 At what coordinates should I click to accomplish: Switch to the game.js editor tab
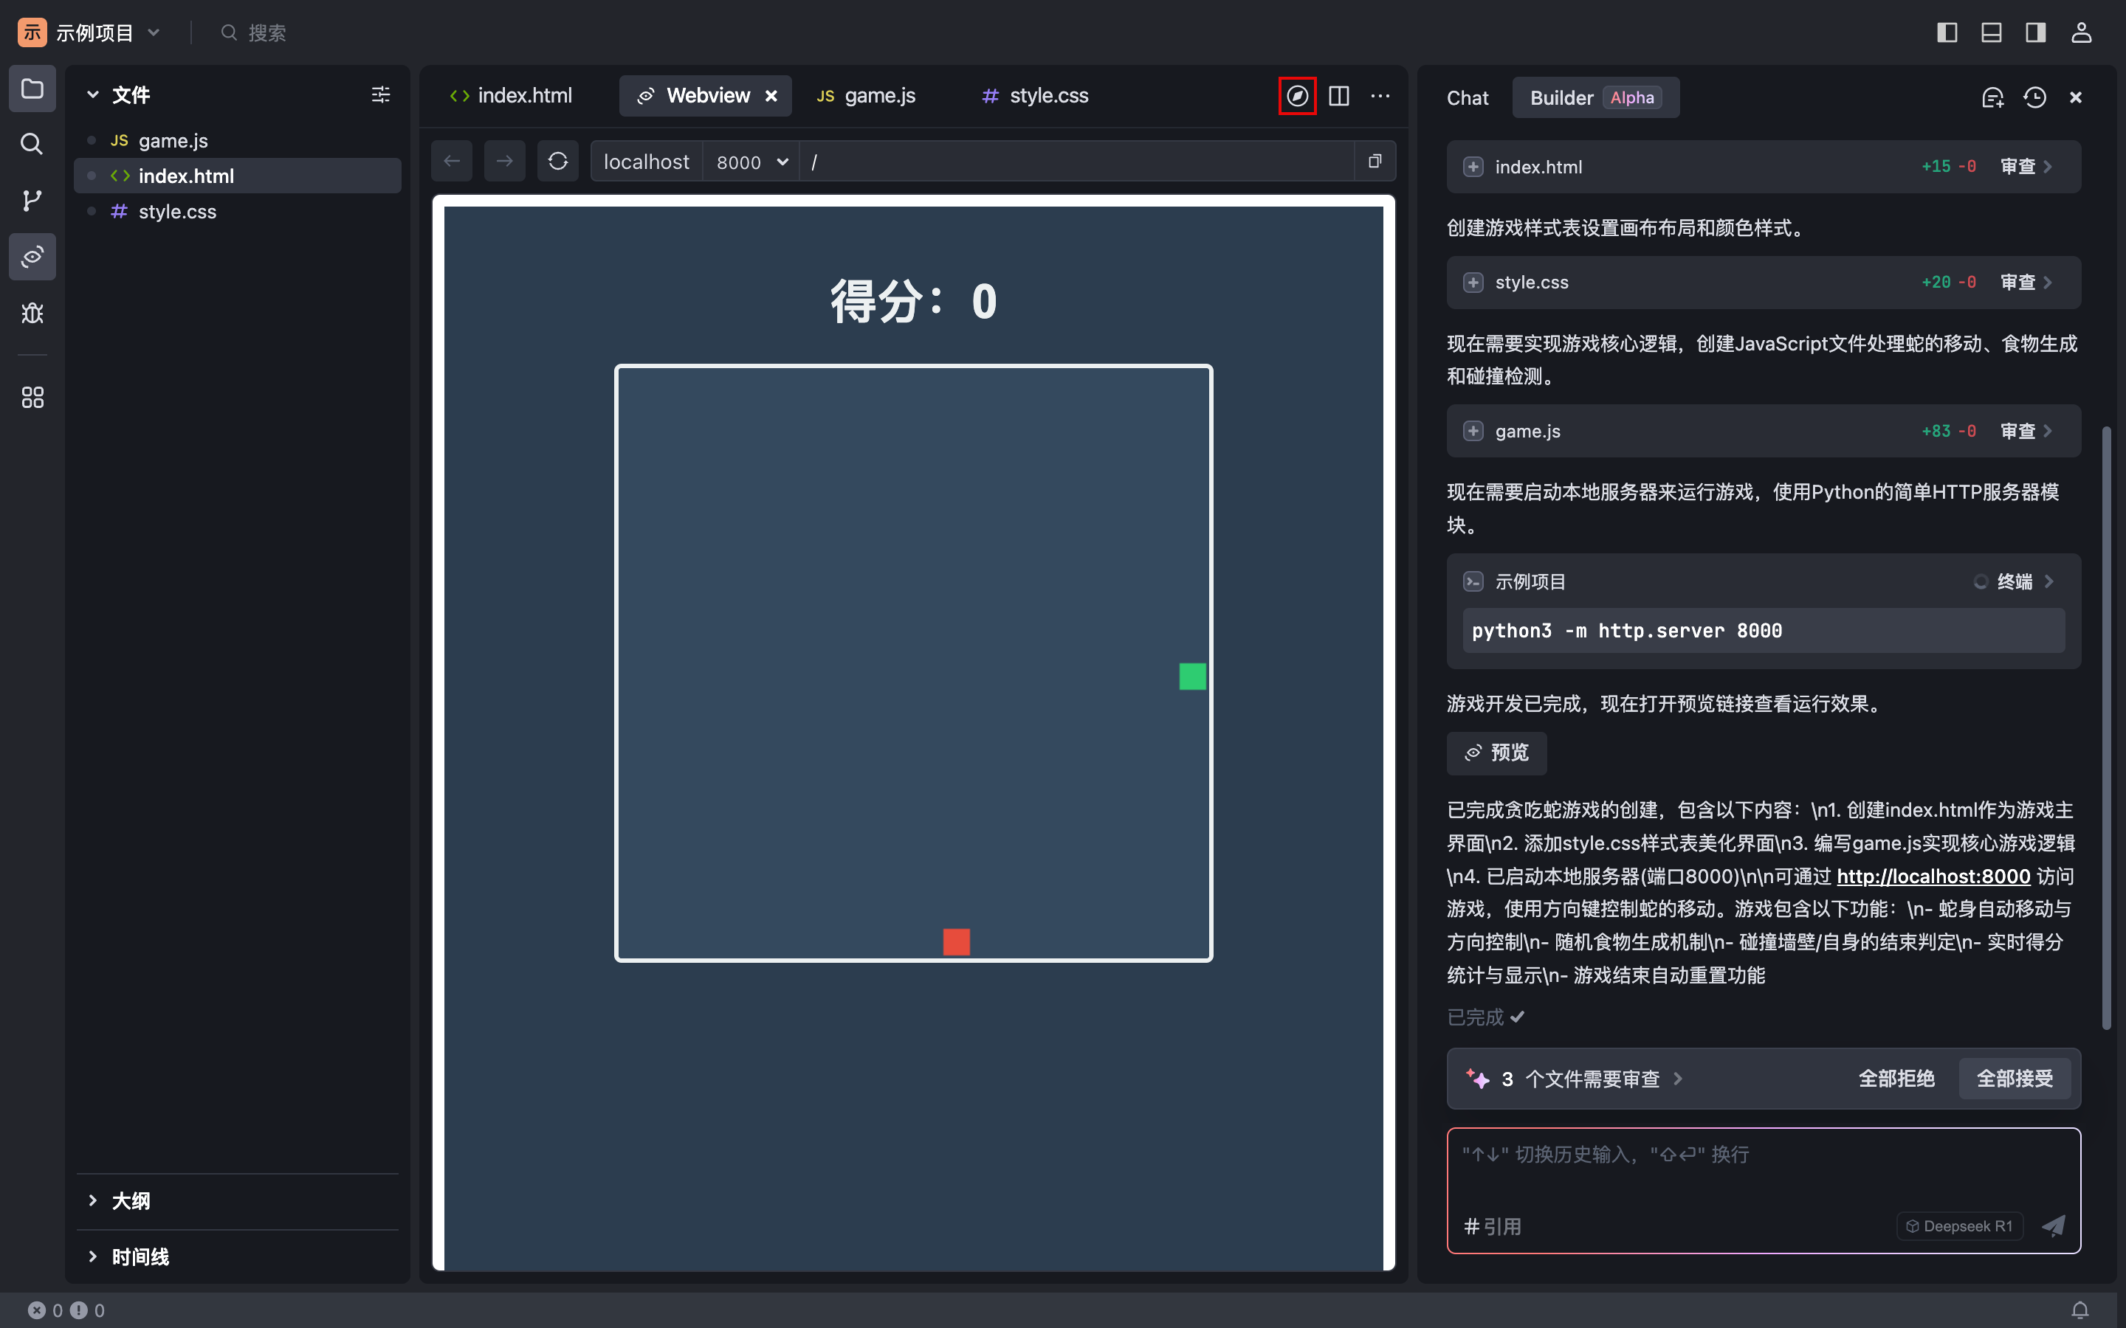pyautogui.click(x=866, y=96)
